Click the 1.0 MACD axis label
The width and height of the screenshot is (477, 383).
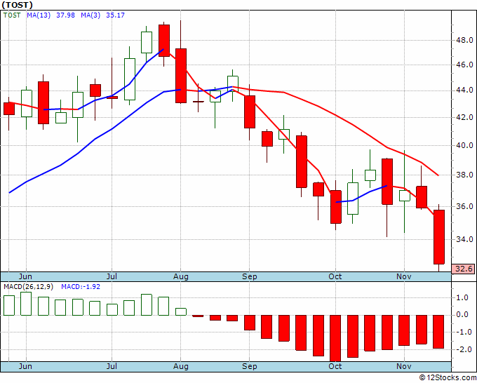point(462,298)
